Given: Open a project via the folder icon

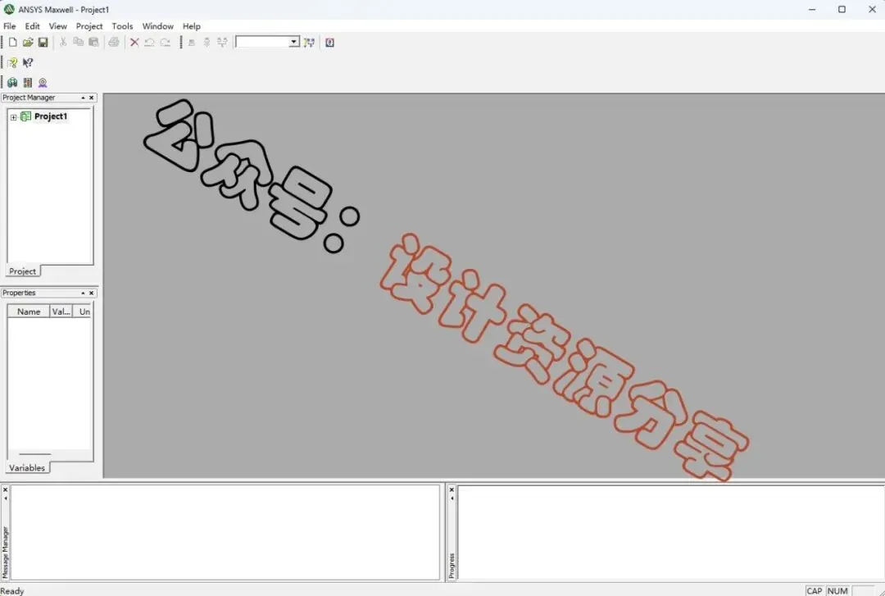Looking at the screenshot, I should [28, 43].
